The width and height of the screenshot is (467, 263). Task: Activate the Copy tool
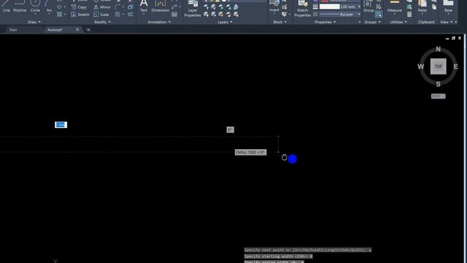point(80,7)
